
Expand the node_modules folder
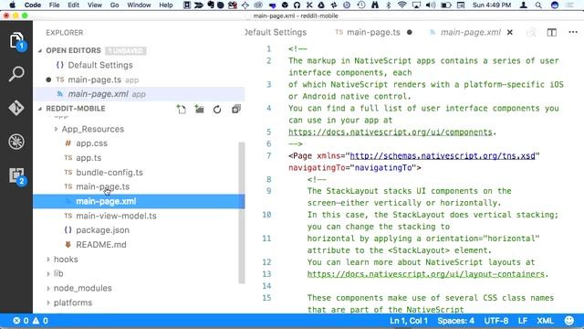pos(48,289)
